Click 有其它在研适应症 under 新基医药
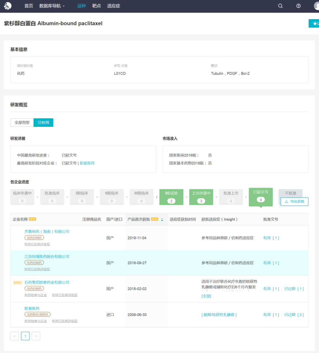 pos(65,321)
